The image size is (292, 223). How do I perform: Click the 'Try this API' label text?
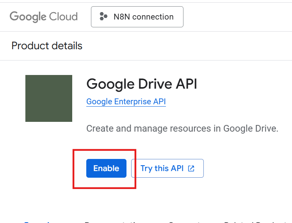(x=162, y=168)
